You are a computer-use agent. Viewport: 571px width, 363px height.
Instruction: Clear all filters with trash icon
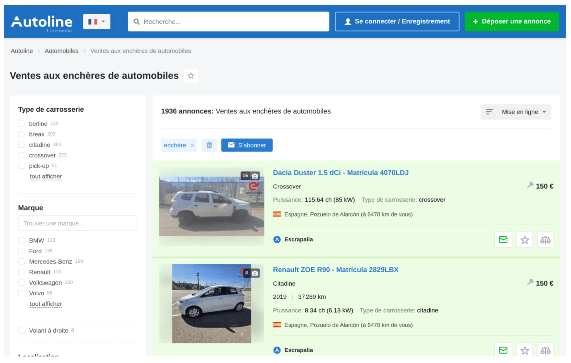pos(209,145)
